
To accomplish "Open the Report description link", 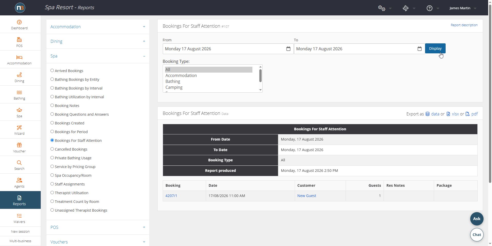I will 464,25.
